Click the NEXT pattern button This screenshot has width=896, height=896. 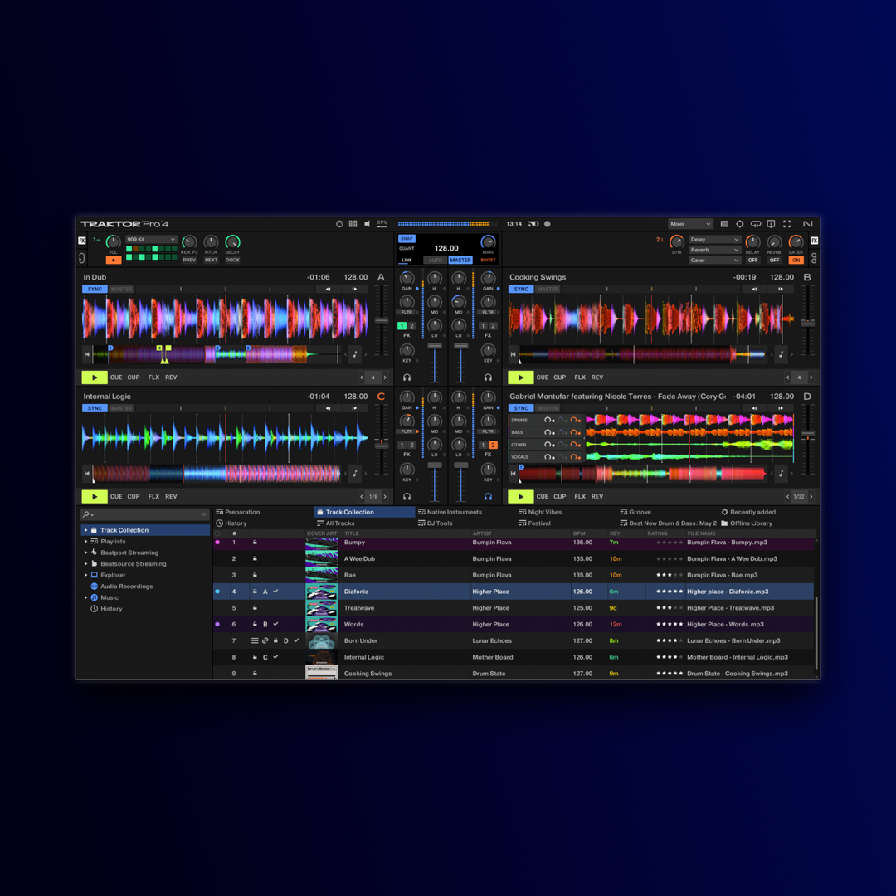211,260
